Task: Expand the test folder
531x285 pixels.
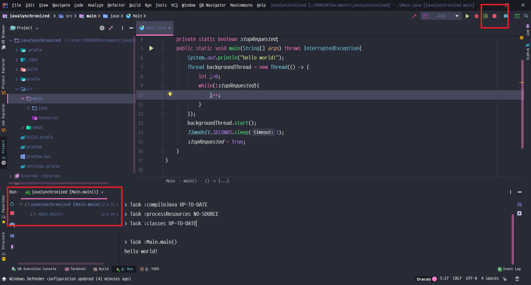Action: click(22, 128)
